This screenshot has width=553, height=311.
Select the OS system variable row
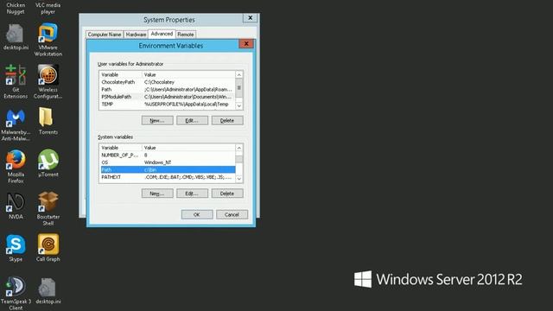point(168,162)
